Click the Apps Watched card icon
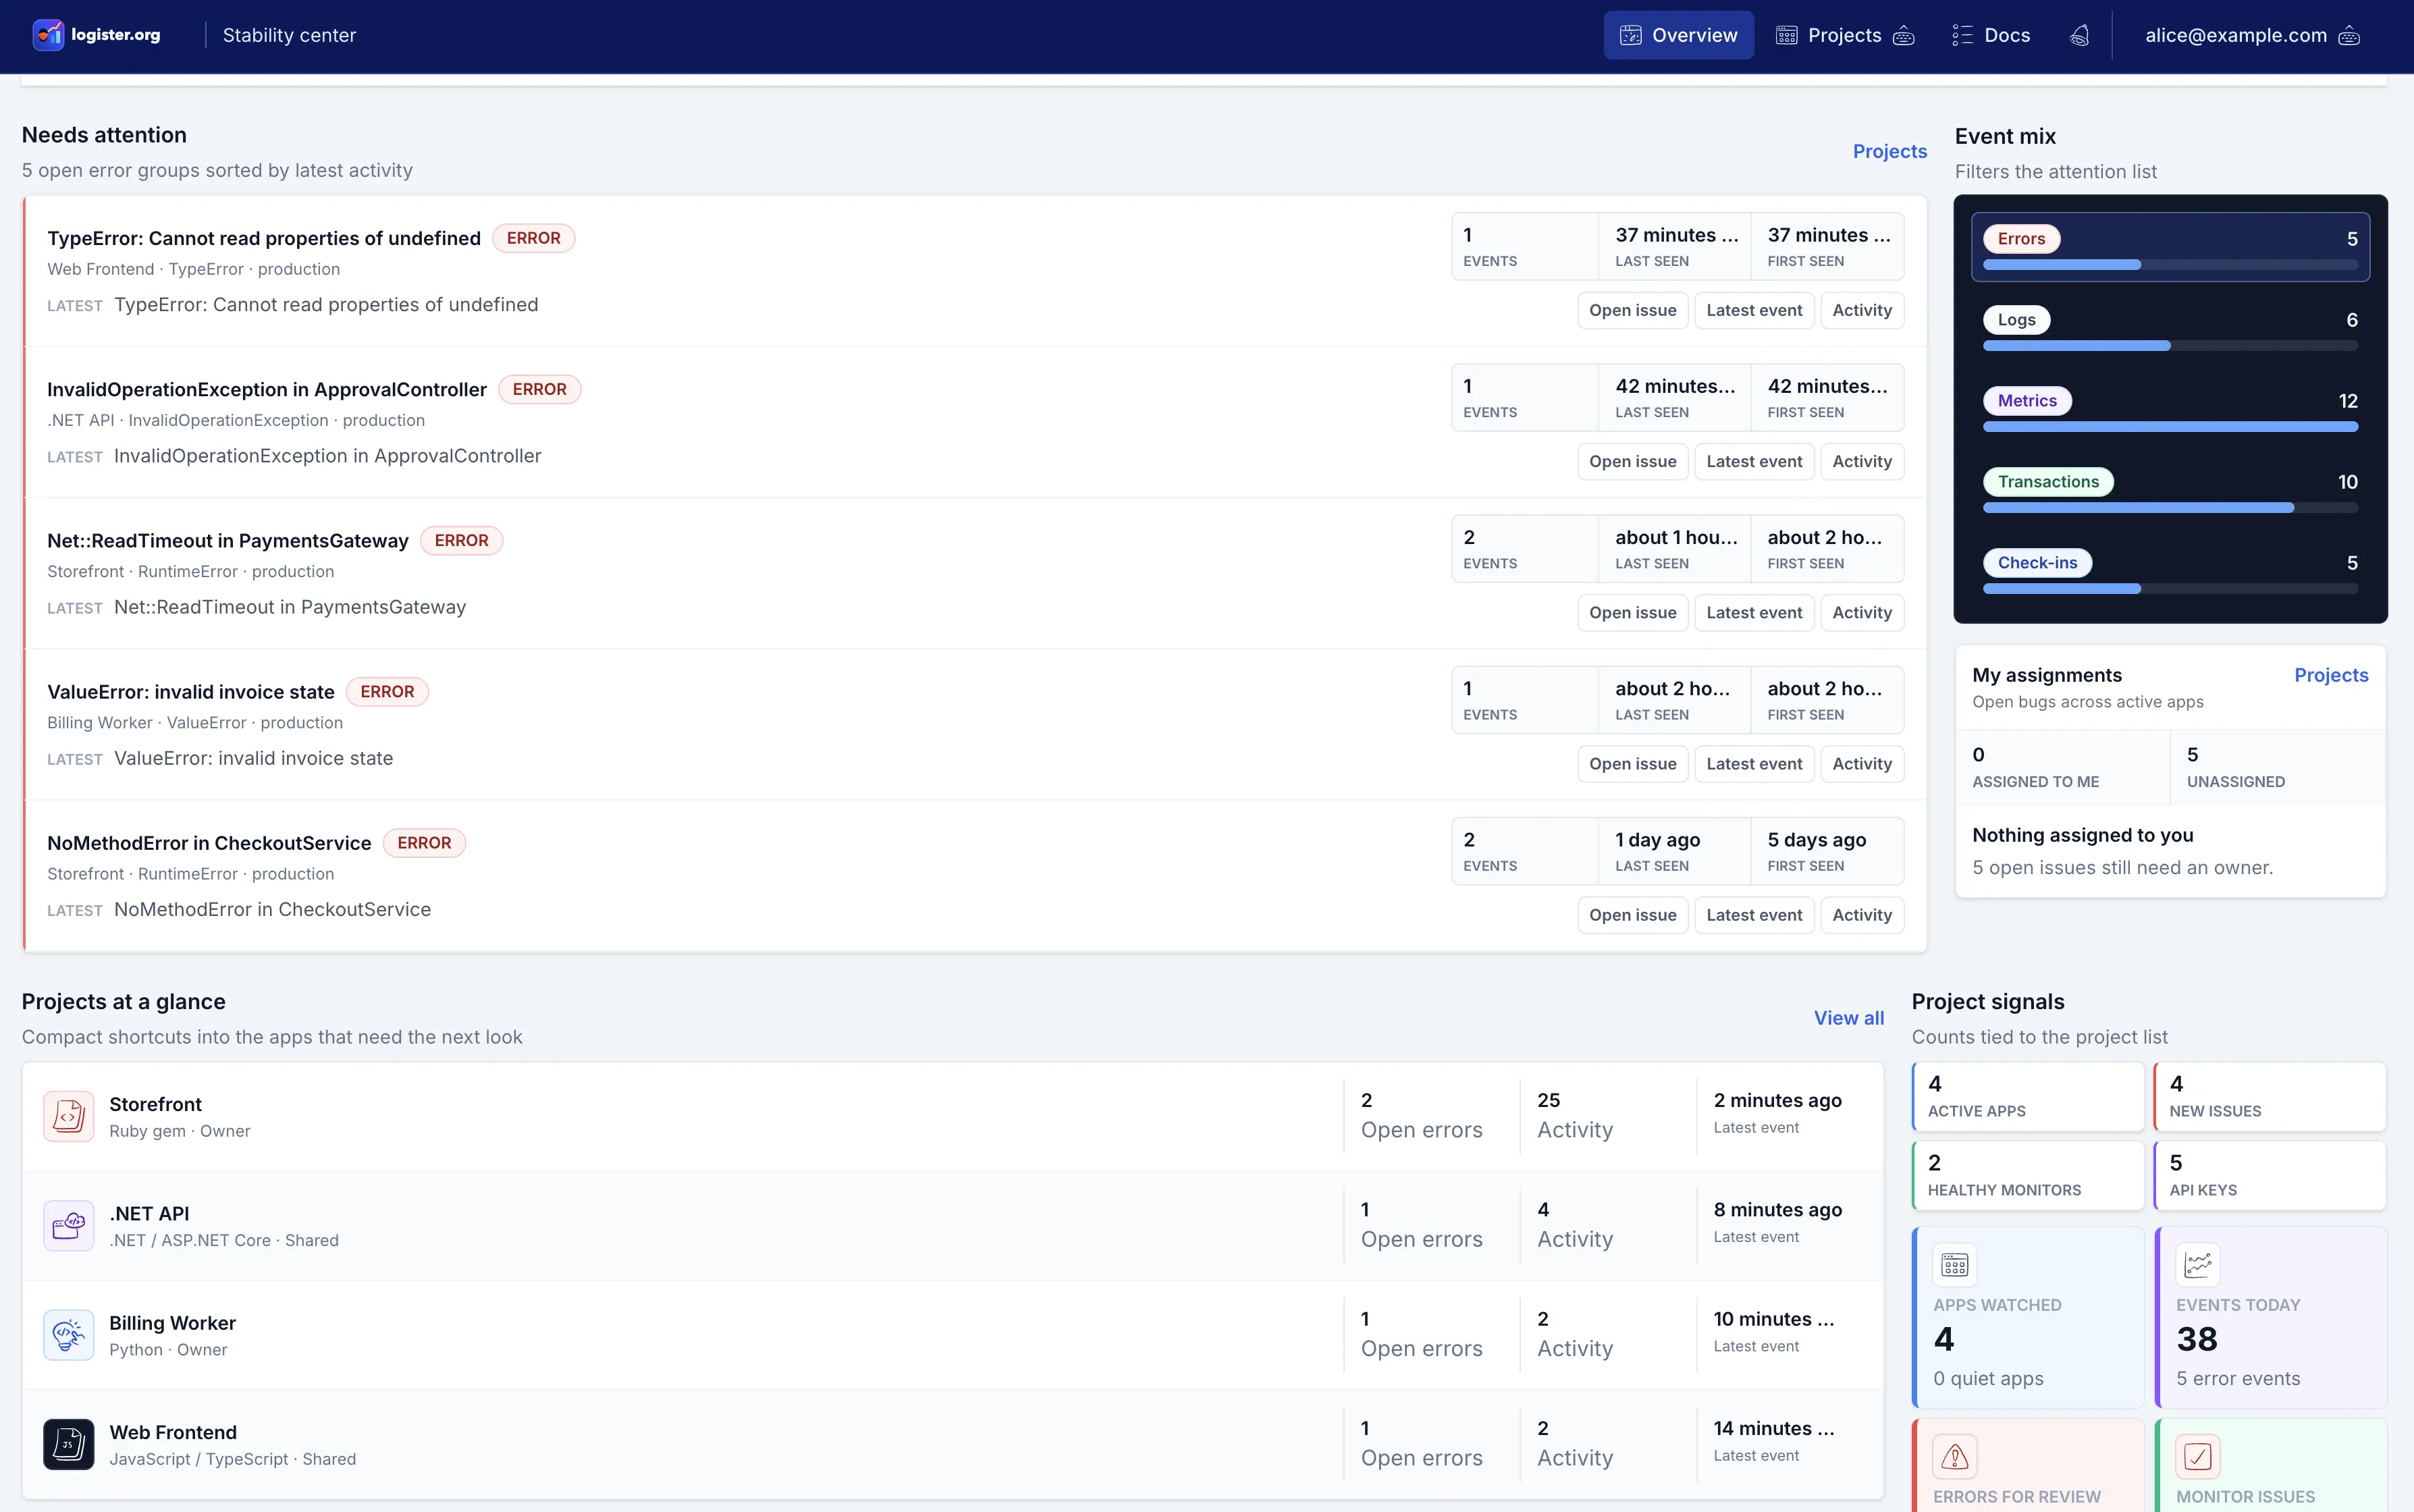2414x1512 pixels. coord(1955,1265)
